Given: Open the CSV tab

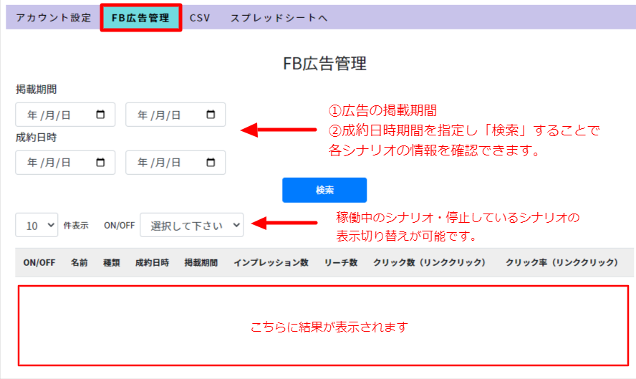Looking at the screenshot, I should pyautogui.click(x=200, y=18).
